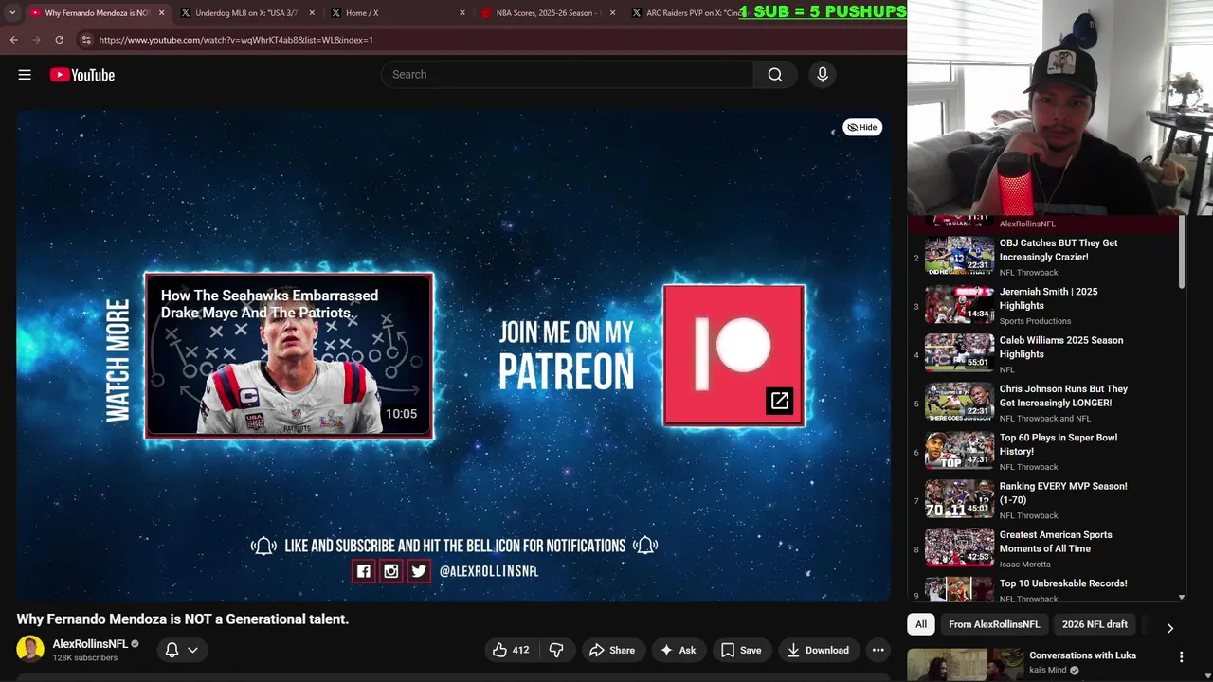
Task: Close the Home / X tab
Action: point(462,13)
